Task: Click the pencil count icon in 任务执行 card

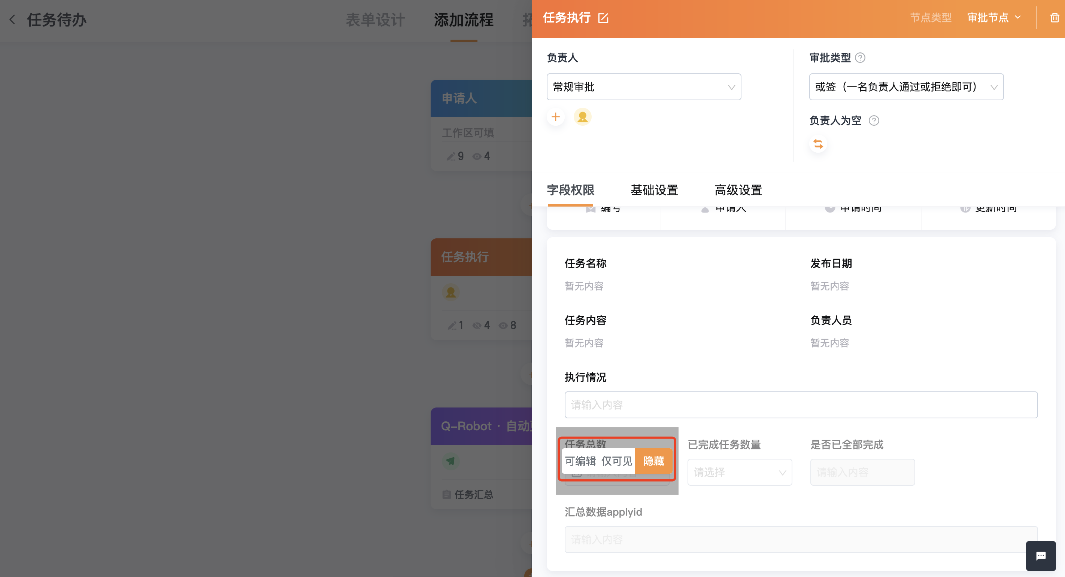Action: pos(452,326)
